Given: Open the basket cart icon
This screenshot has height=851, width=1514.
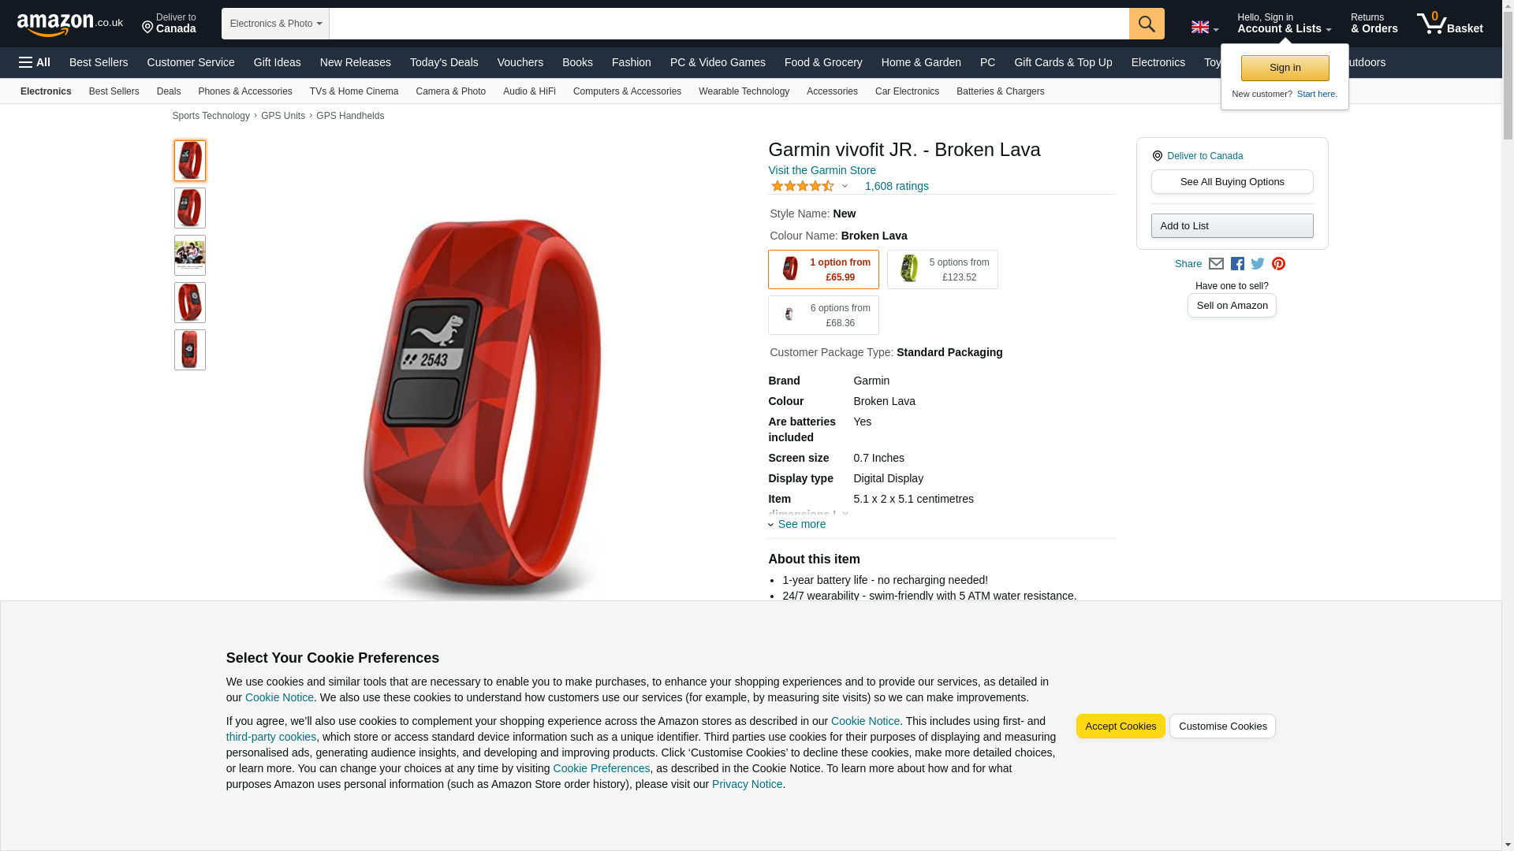Looking at the screenshot, I should pos(1449,24).
